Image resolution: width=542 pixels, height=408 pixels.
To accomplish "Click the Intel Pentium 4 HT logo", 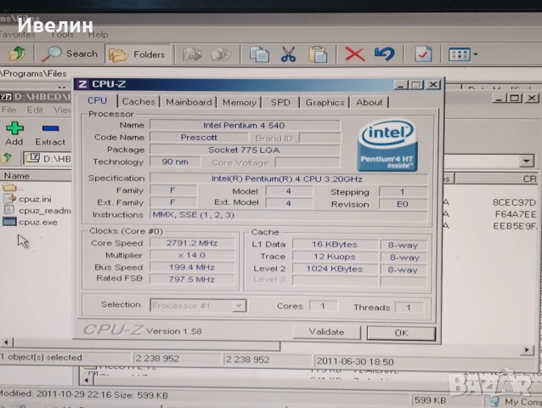I will [387, 145].
